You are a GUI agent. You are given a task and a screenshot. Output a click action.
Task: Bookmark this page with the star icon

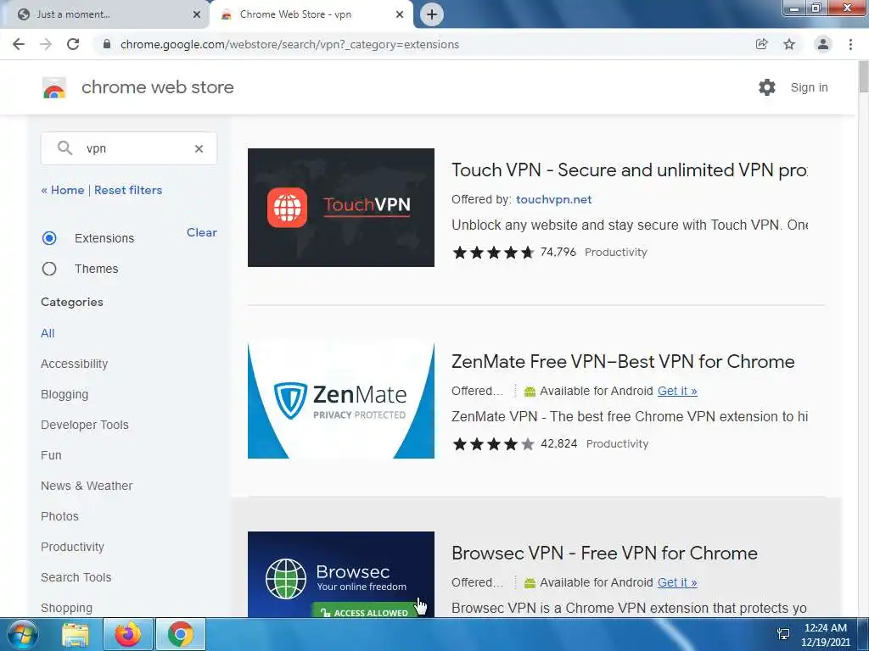(x=789, y=44)
